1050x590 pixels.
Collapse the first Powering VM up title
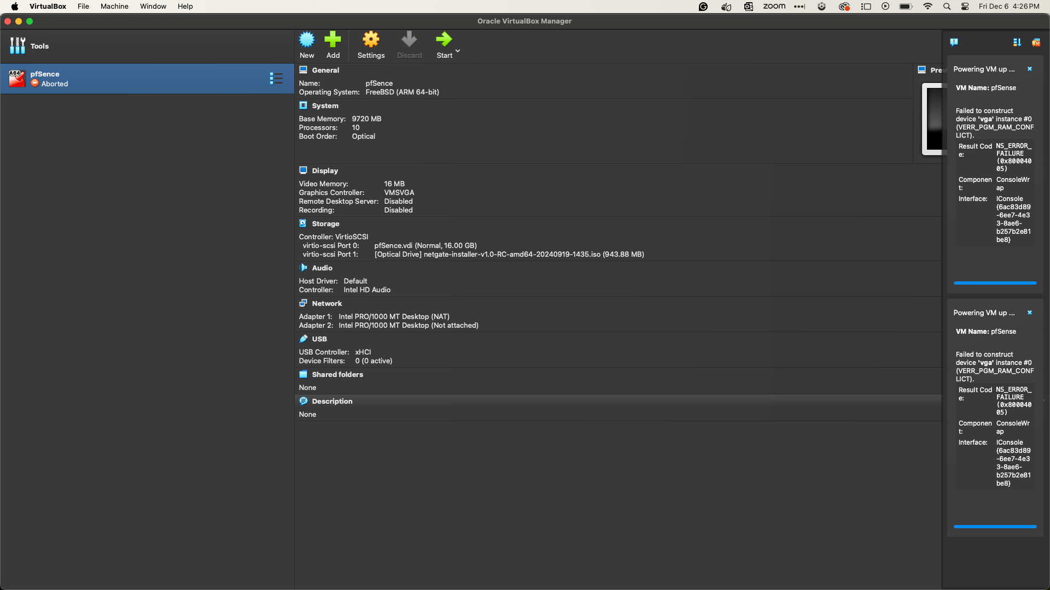[x=984, y=69]
